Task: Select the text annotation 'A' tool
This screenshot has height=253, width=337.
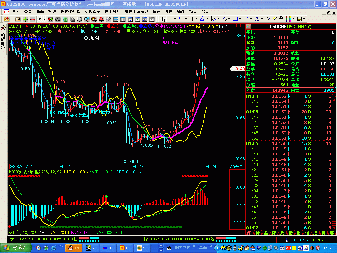Action: (257, 19)
